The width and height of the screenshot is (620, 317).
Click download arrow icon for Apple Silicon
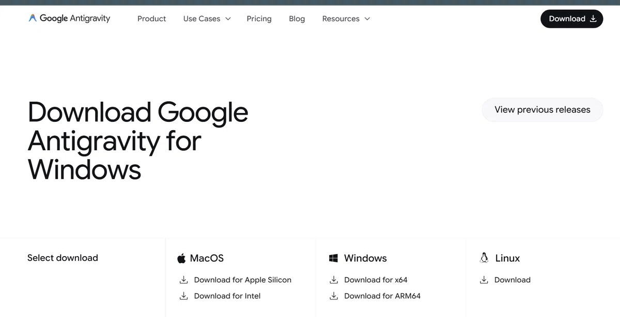pos(183,280)
